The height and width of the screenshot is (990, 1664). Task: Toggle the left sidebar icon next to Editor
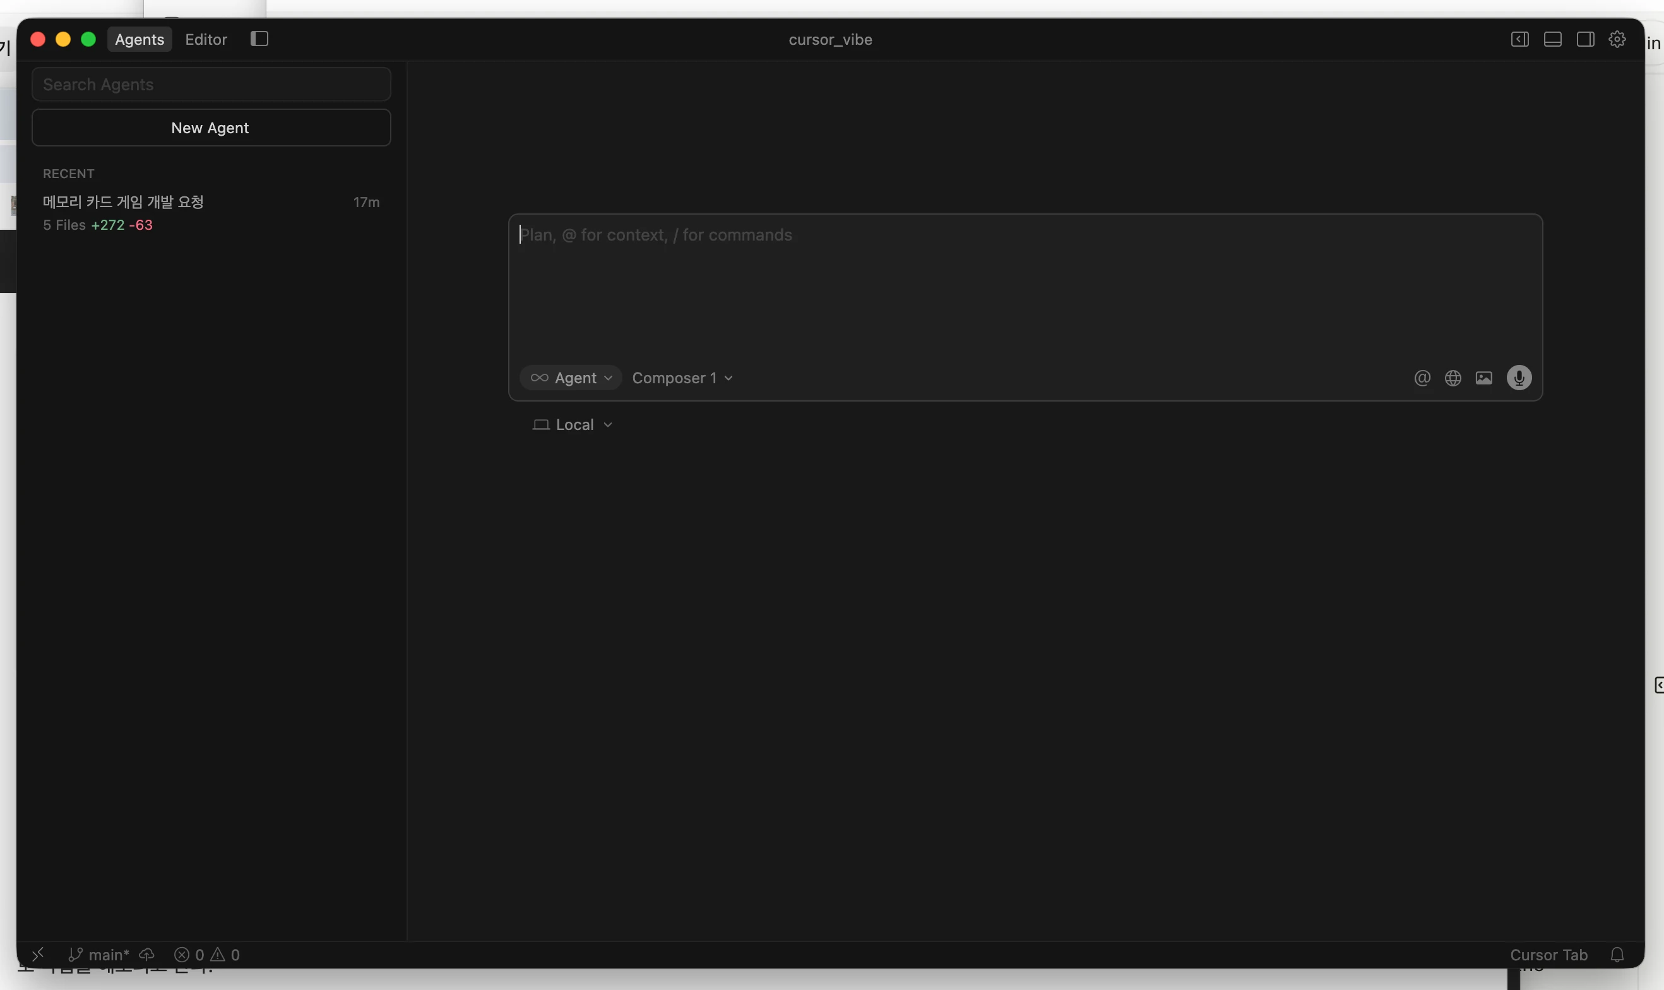[x=259, y=39]
